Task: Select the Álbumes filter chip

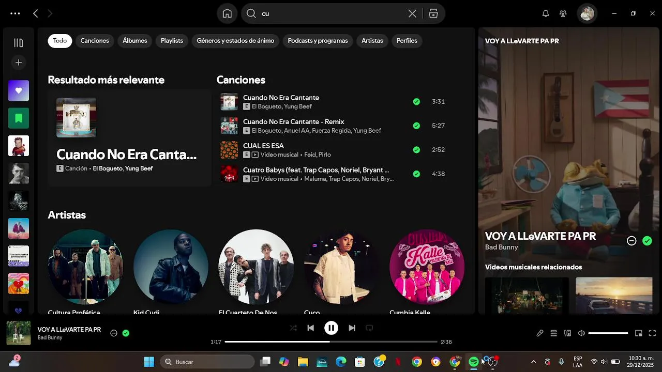Action: [x=134, y=41]
